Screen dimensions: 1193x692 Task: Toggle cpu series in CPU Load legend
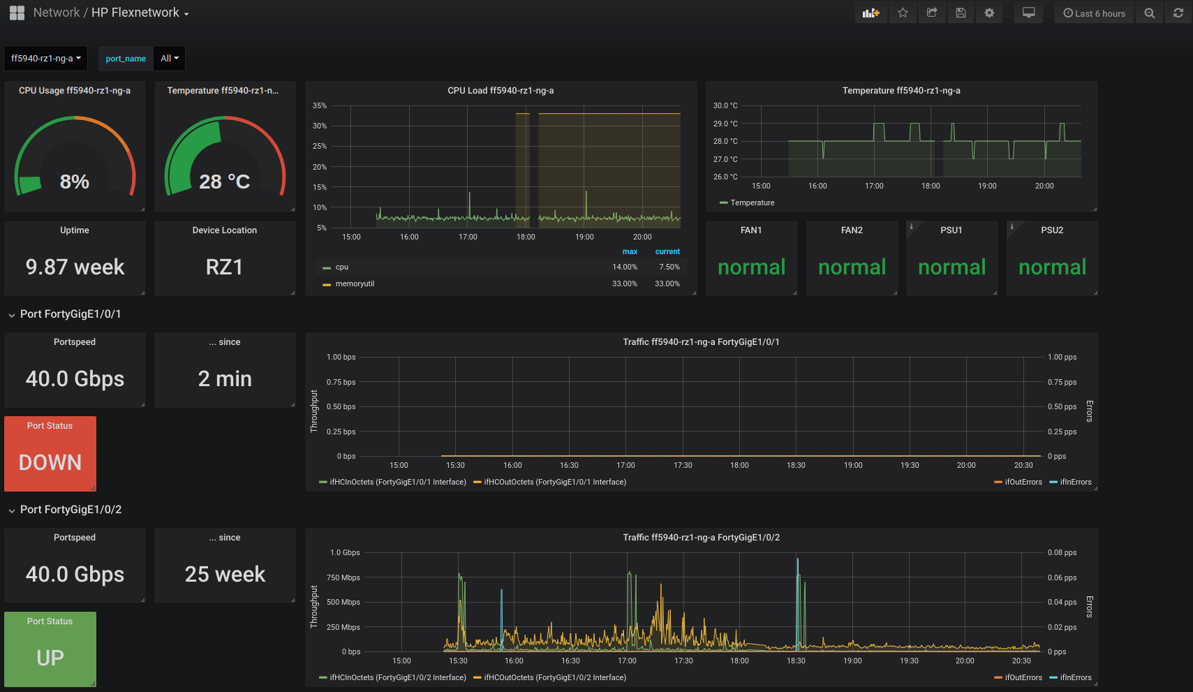tap(341, 267)
